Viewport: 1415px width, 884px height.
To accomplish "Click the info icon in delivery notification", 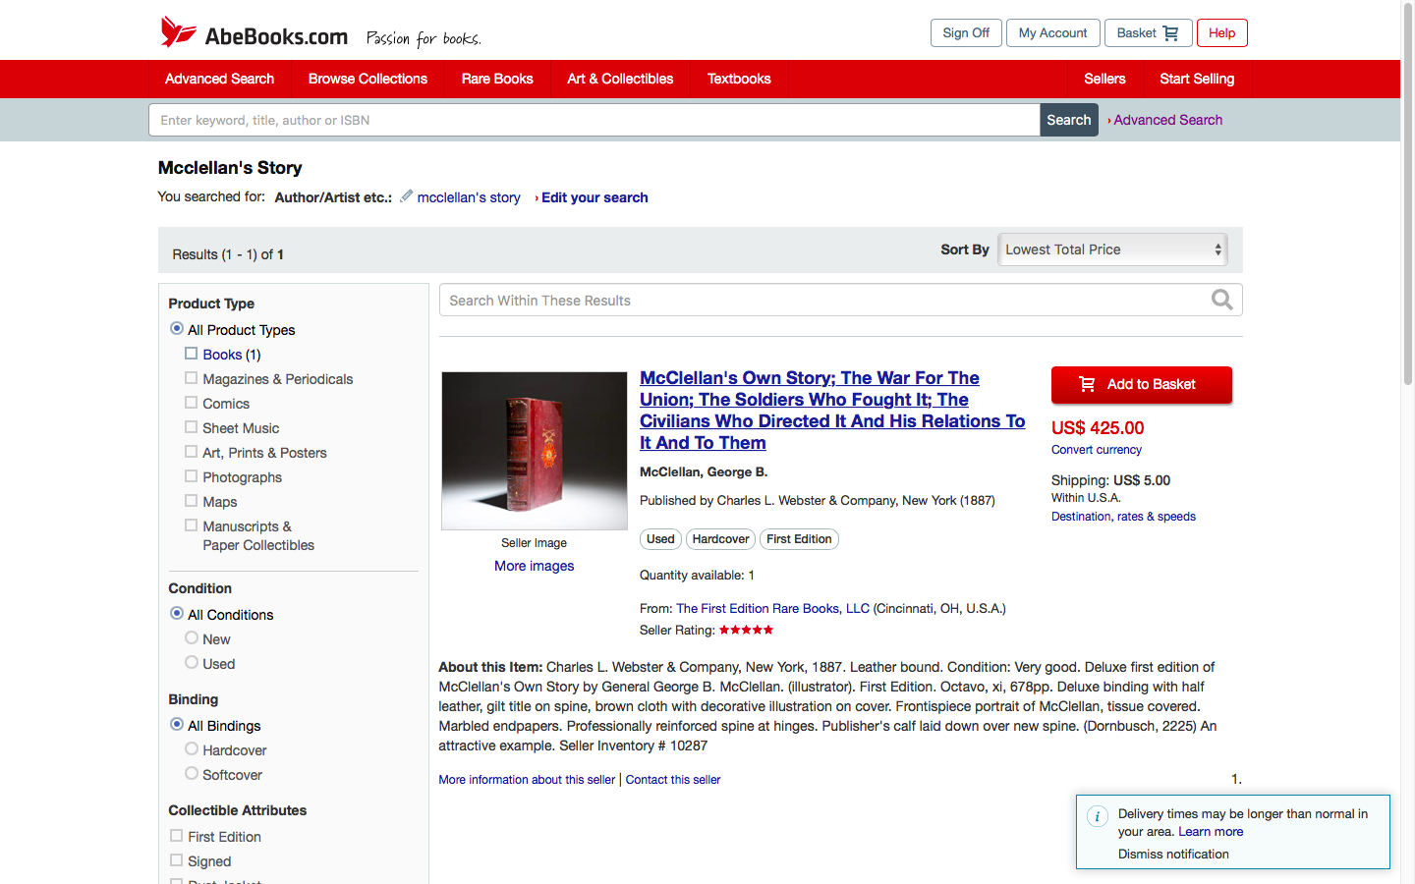I will 1098,816.
